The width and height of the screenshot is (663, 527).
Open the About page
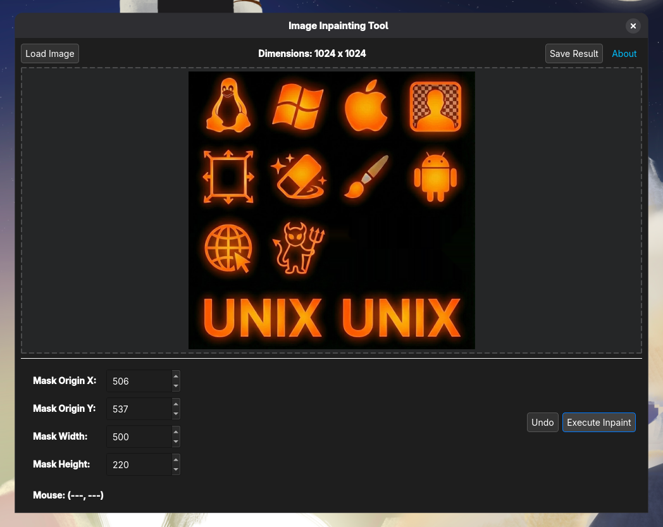(624, 53)
